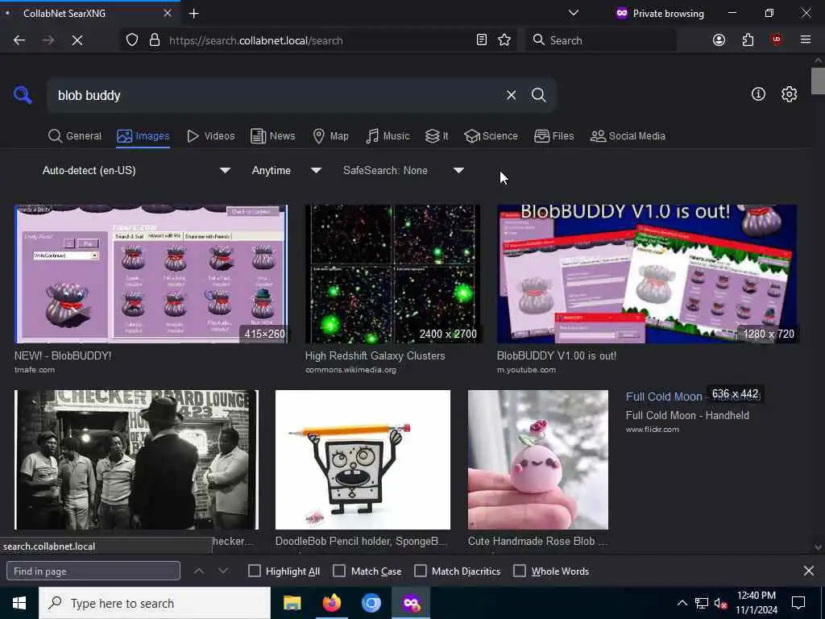Show hidden system tray icons

(x=682, y=603)
